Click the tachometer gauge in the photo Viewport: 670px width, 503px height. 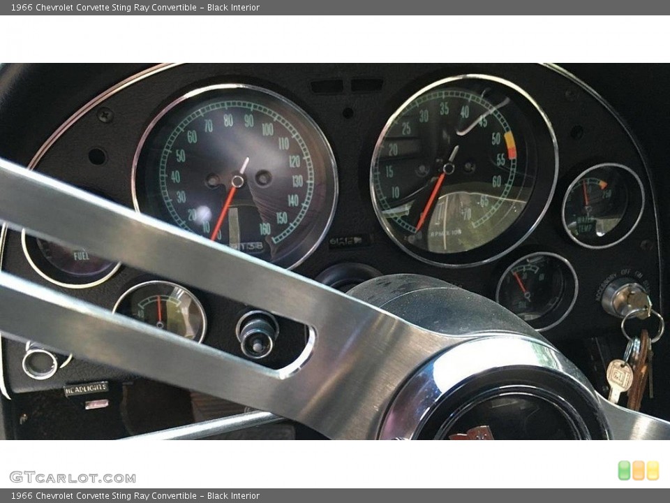464,170
